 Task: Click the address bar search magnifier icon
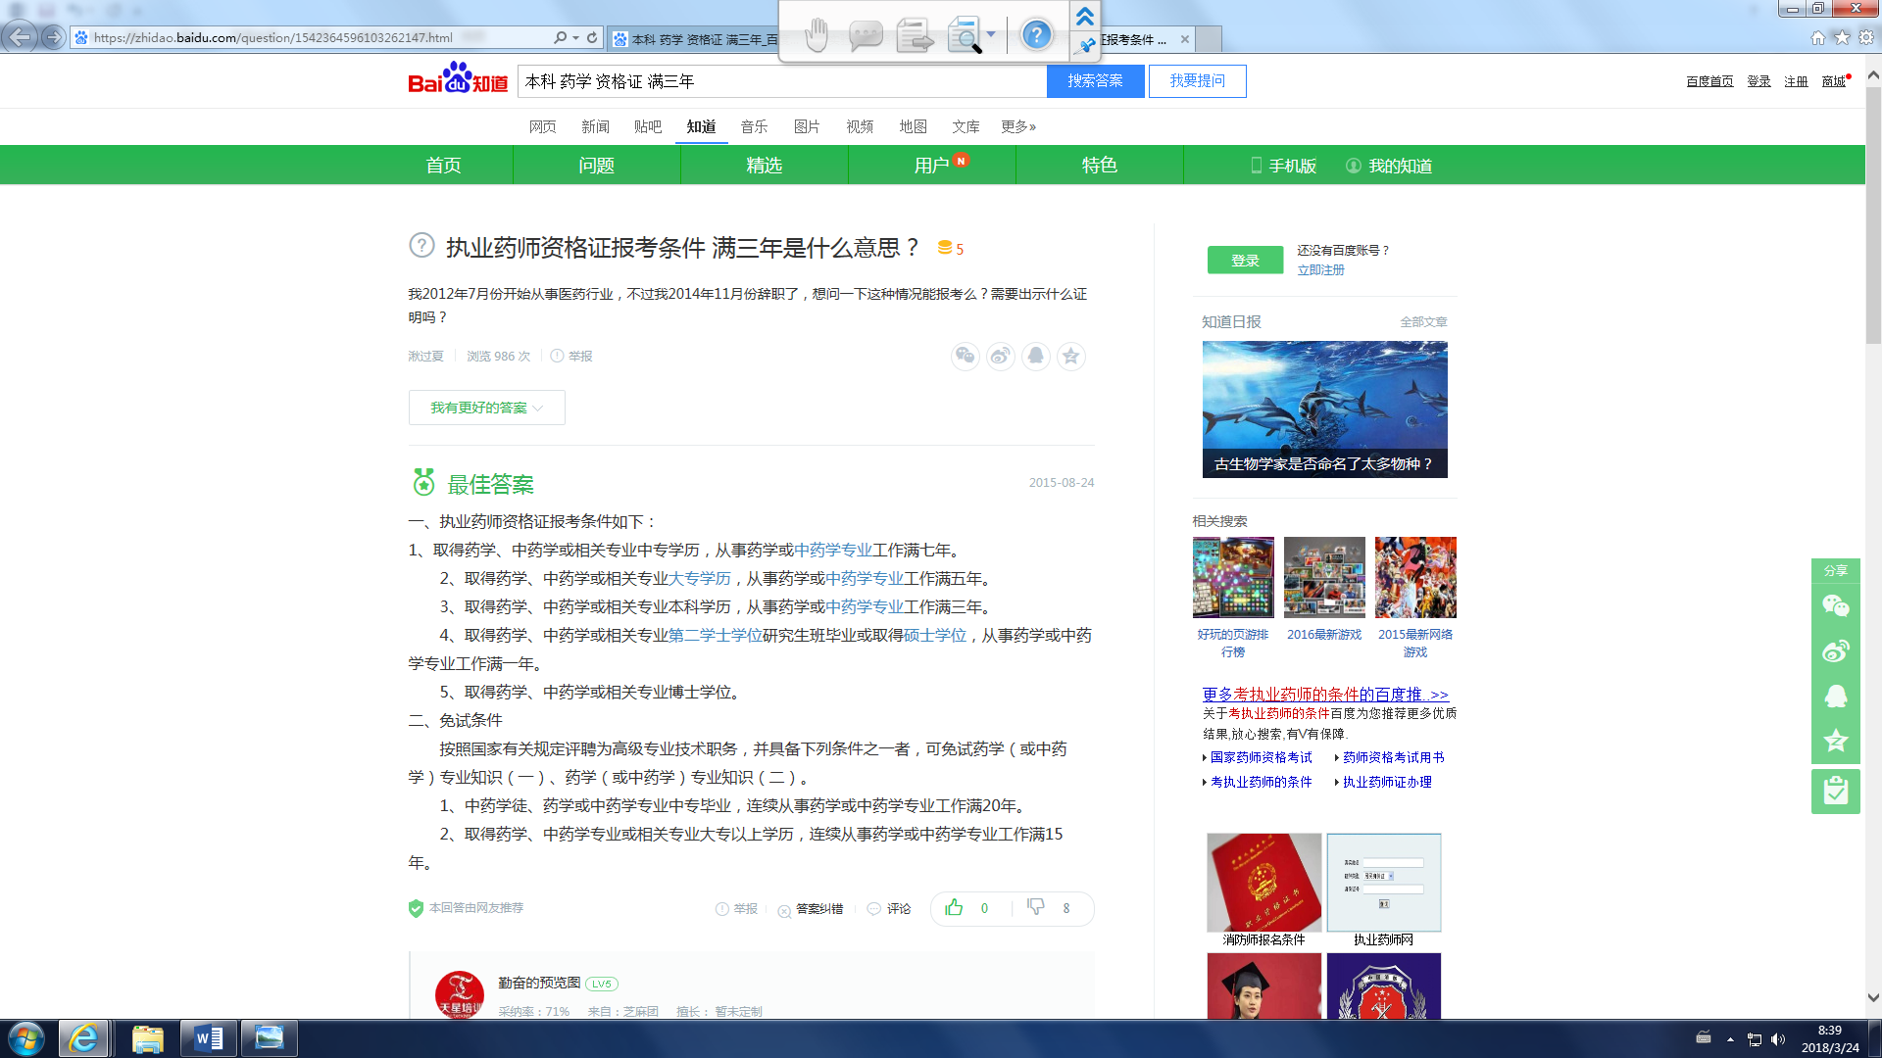click(x=560, y=37)
